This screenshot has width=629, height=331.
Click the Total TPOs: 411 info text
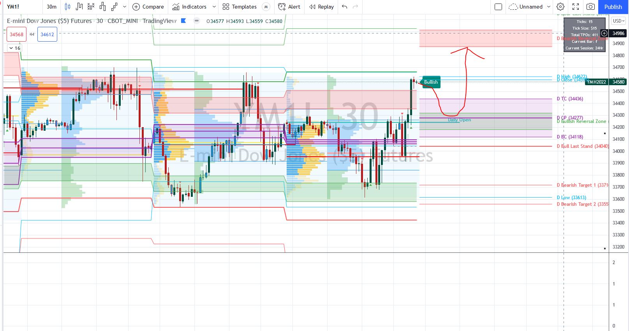click(x=584, y=35)
